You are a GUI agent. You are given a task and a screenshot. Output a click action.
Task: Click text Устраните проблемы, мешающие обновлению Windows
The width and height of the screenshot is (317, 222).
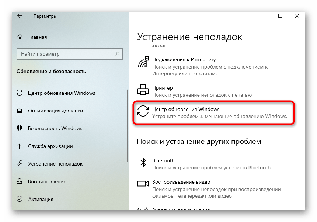(220, 116)
